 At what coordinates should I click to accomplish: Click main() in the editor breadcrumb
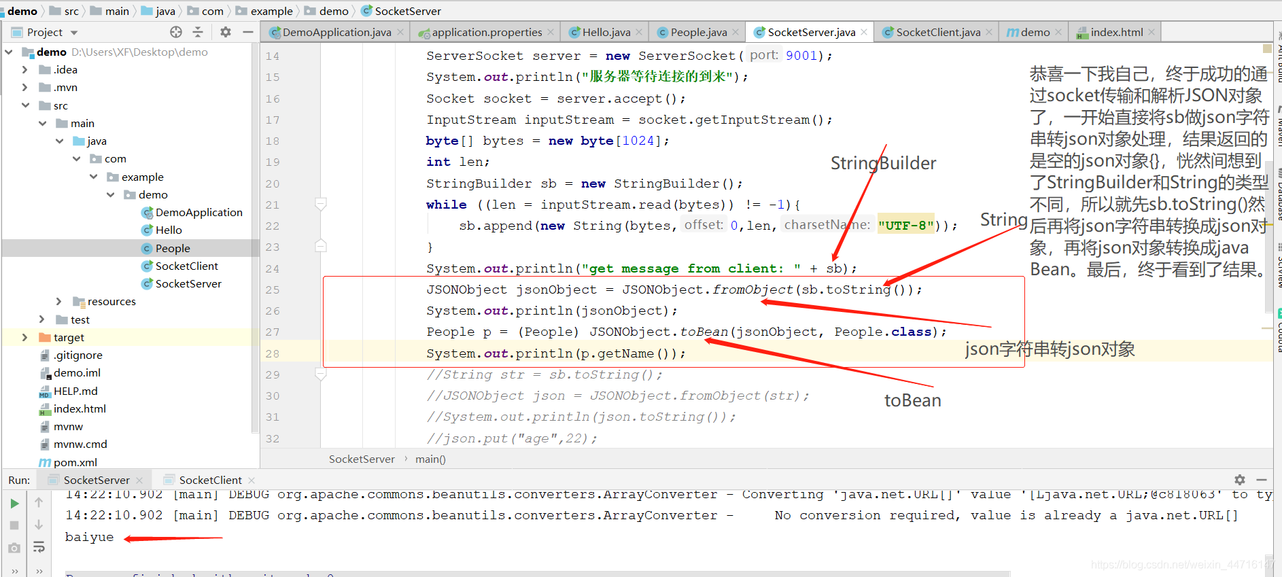[x=430, y=459]
